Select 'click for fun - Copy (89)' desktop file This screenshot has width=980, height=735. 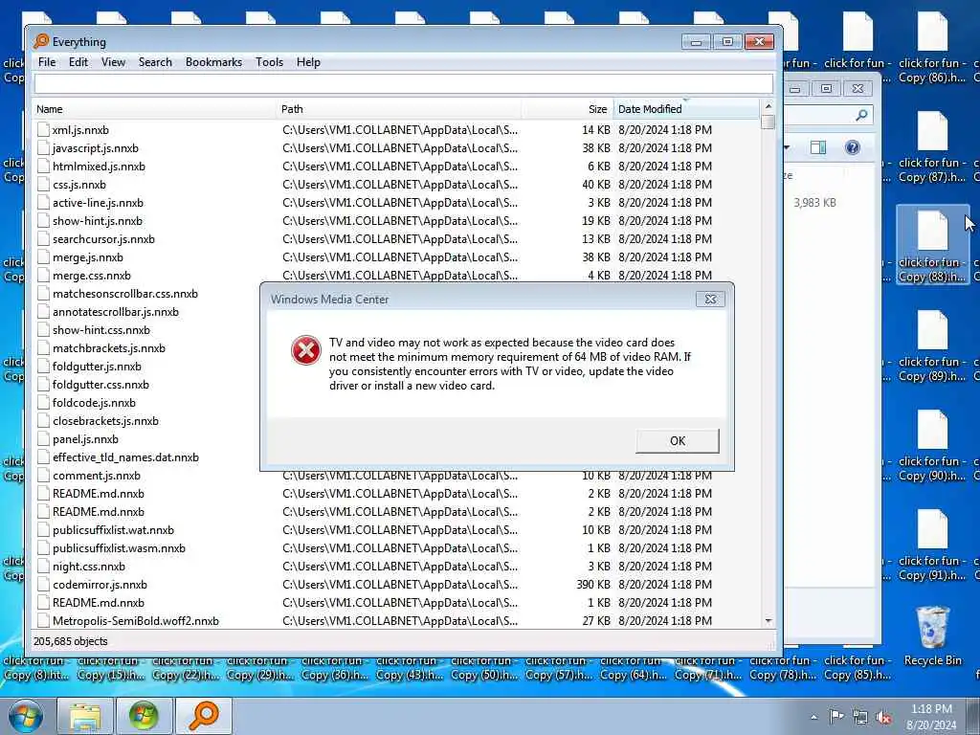tap(932, 346)
